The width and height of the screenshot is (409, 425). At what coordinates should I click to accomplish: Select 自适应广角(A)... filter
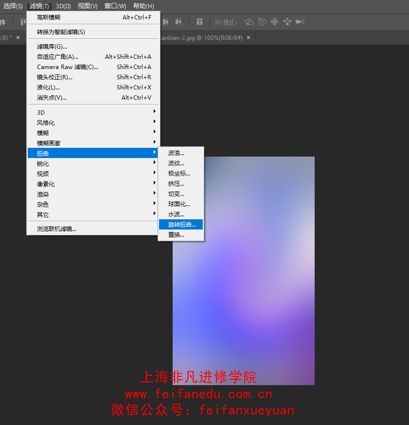coord(93,56)
